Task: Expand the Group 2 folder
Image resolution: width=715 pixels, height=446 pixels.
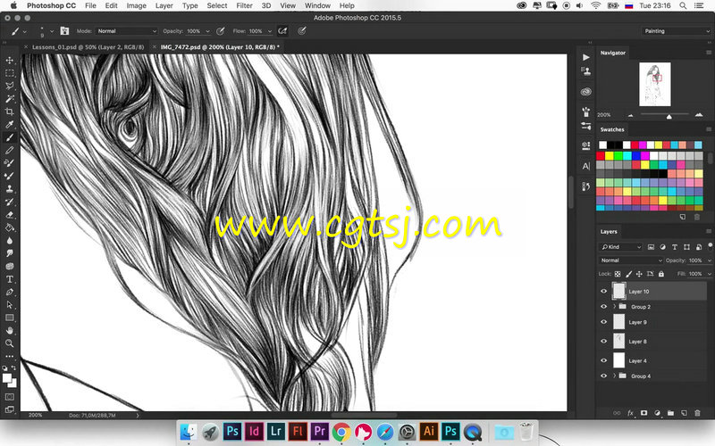Action: (x=614, y=307)
